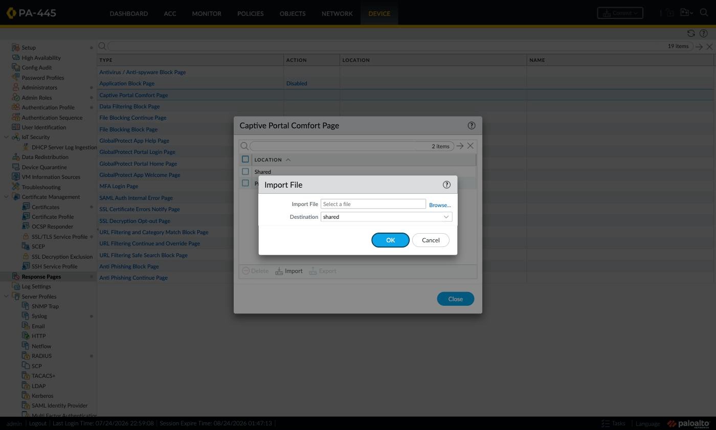
Task: Click the Language link
Action: click(647, 424)
